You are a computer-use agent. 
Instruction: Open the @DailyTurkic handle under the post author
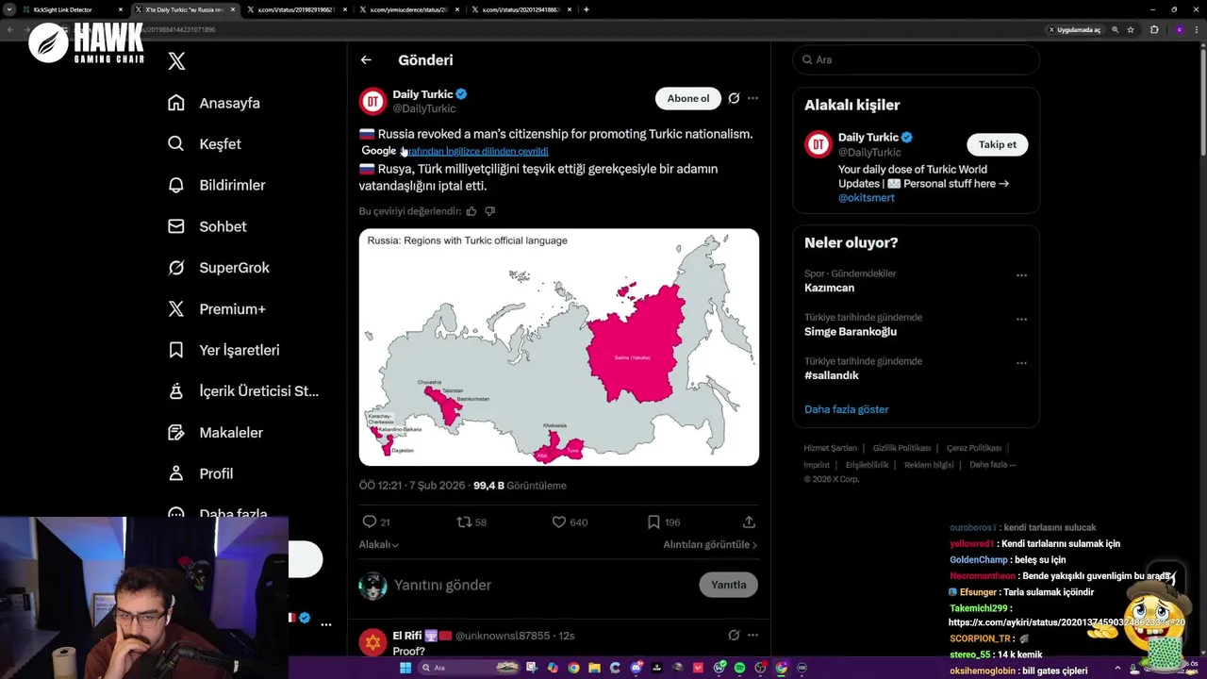click(423, 108)
